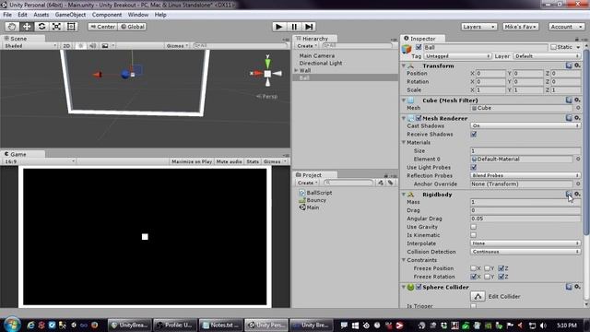Click scene orientation gizmo center cube
The height and width of the screenshot is (332, 590).
(x=267, y=74)
